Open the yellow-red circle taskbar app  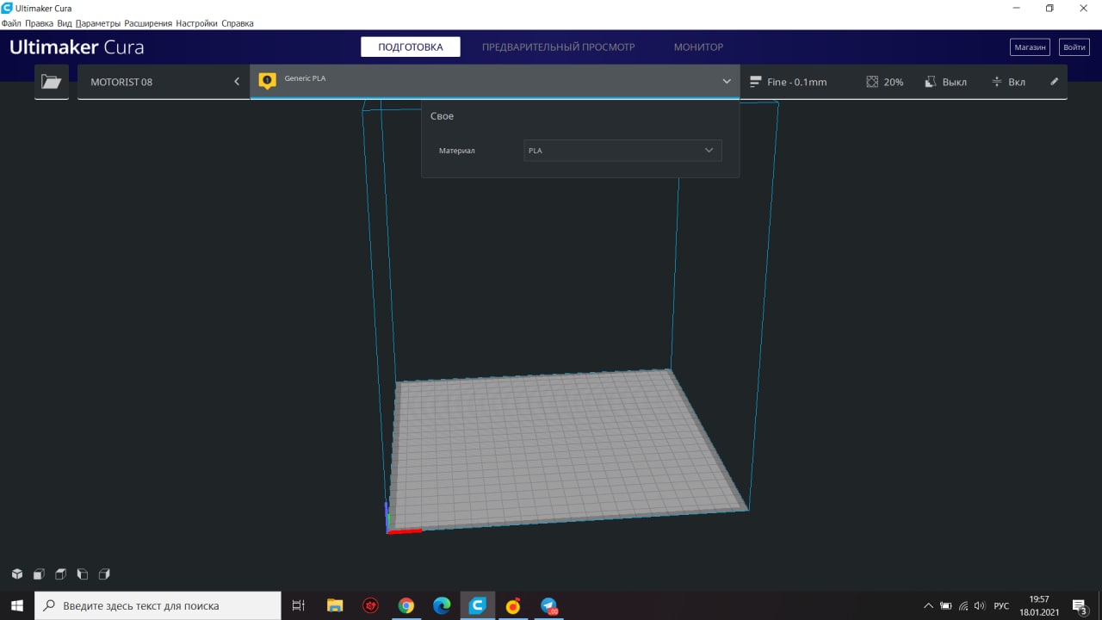click(x=513, y=605)
